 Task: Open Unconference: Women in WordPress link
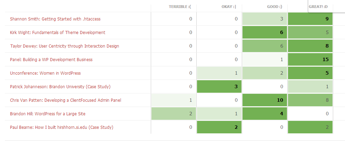tap(46, 73)
